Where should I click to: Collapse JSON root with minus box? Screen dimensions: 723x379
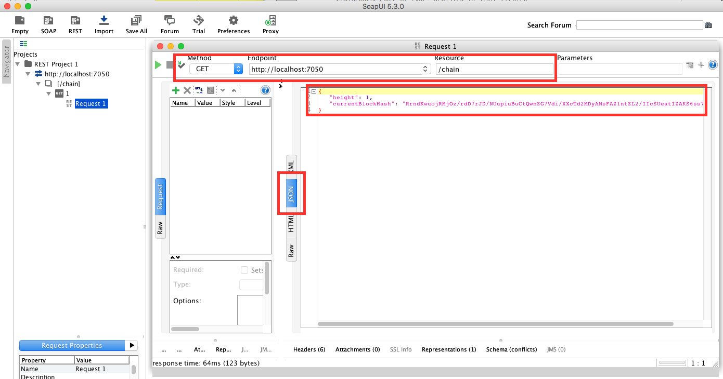[314, 91]
